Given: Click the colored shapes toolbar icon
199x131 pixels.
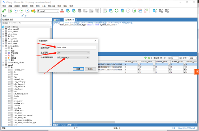Looking at the screenshot, I should click(x=33, y=11).
